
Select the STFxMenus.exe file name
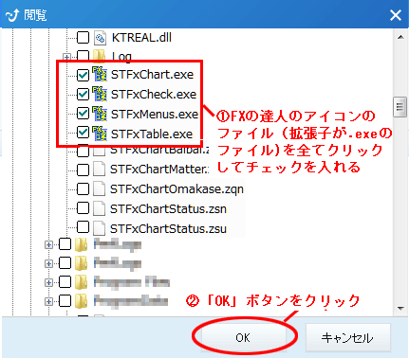point(155,114)
